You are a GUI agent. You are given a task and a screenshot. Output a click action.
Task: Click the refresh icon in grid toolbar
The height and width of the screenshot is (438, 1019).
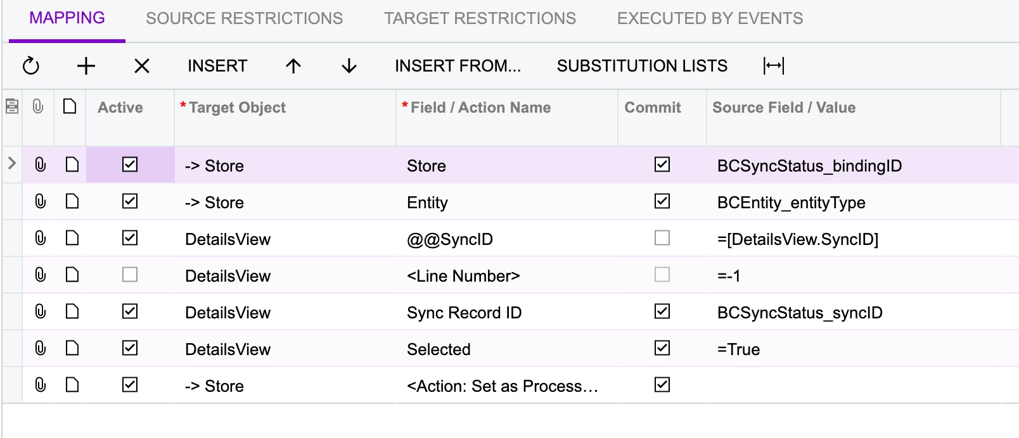coord(31,66)
